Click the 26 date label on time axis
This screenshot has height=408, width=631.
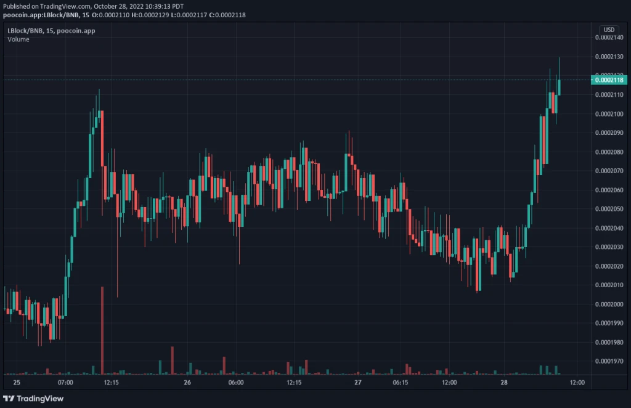click(x=187, y=382)
